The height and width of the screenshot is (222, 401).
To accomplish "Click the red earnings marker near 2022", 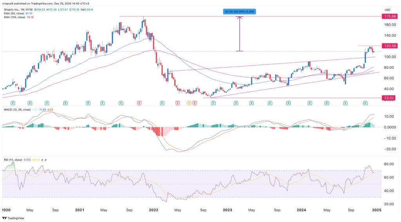I will 139,103.
